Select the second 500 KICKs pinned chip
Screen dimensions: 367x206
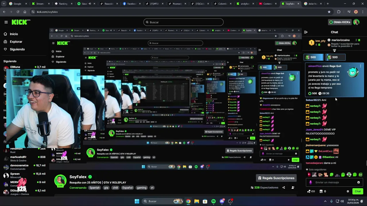click(x=335, y=57)
